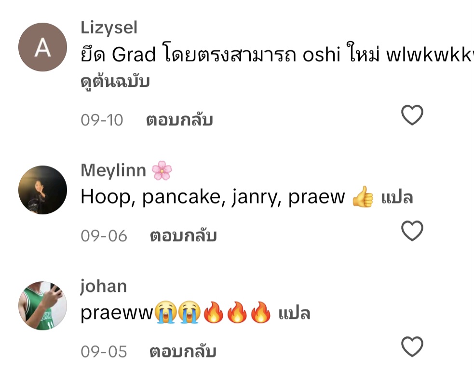Open the Lizysel username profile
Viewport: 474px width, 372px height.
click(x=109, y=28)
